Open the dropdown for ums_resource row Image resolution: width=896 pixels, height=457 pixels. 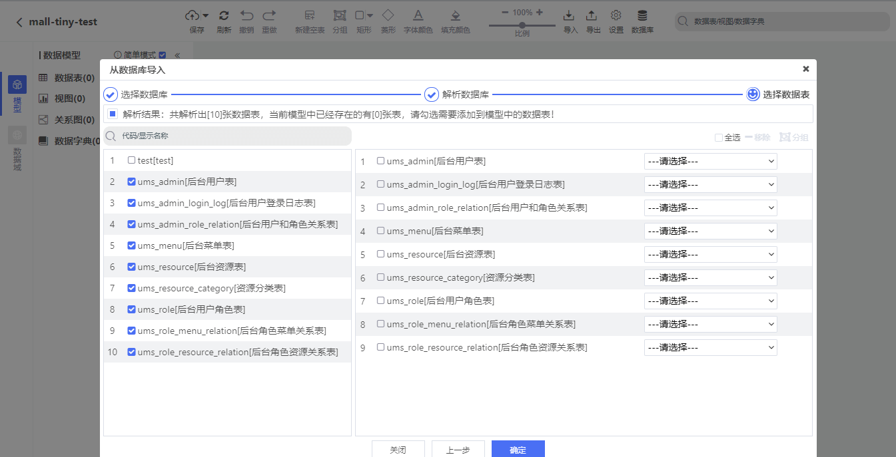(x=710, y=254)
